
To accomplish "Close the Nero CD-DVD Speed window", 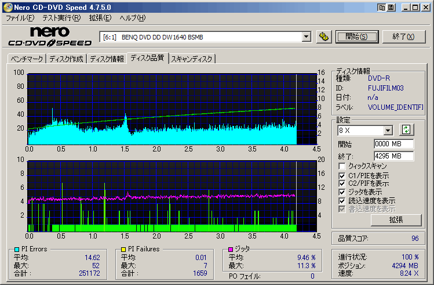I will click(x=426, y=8).
